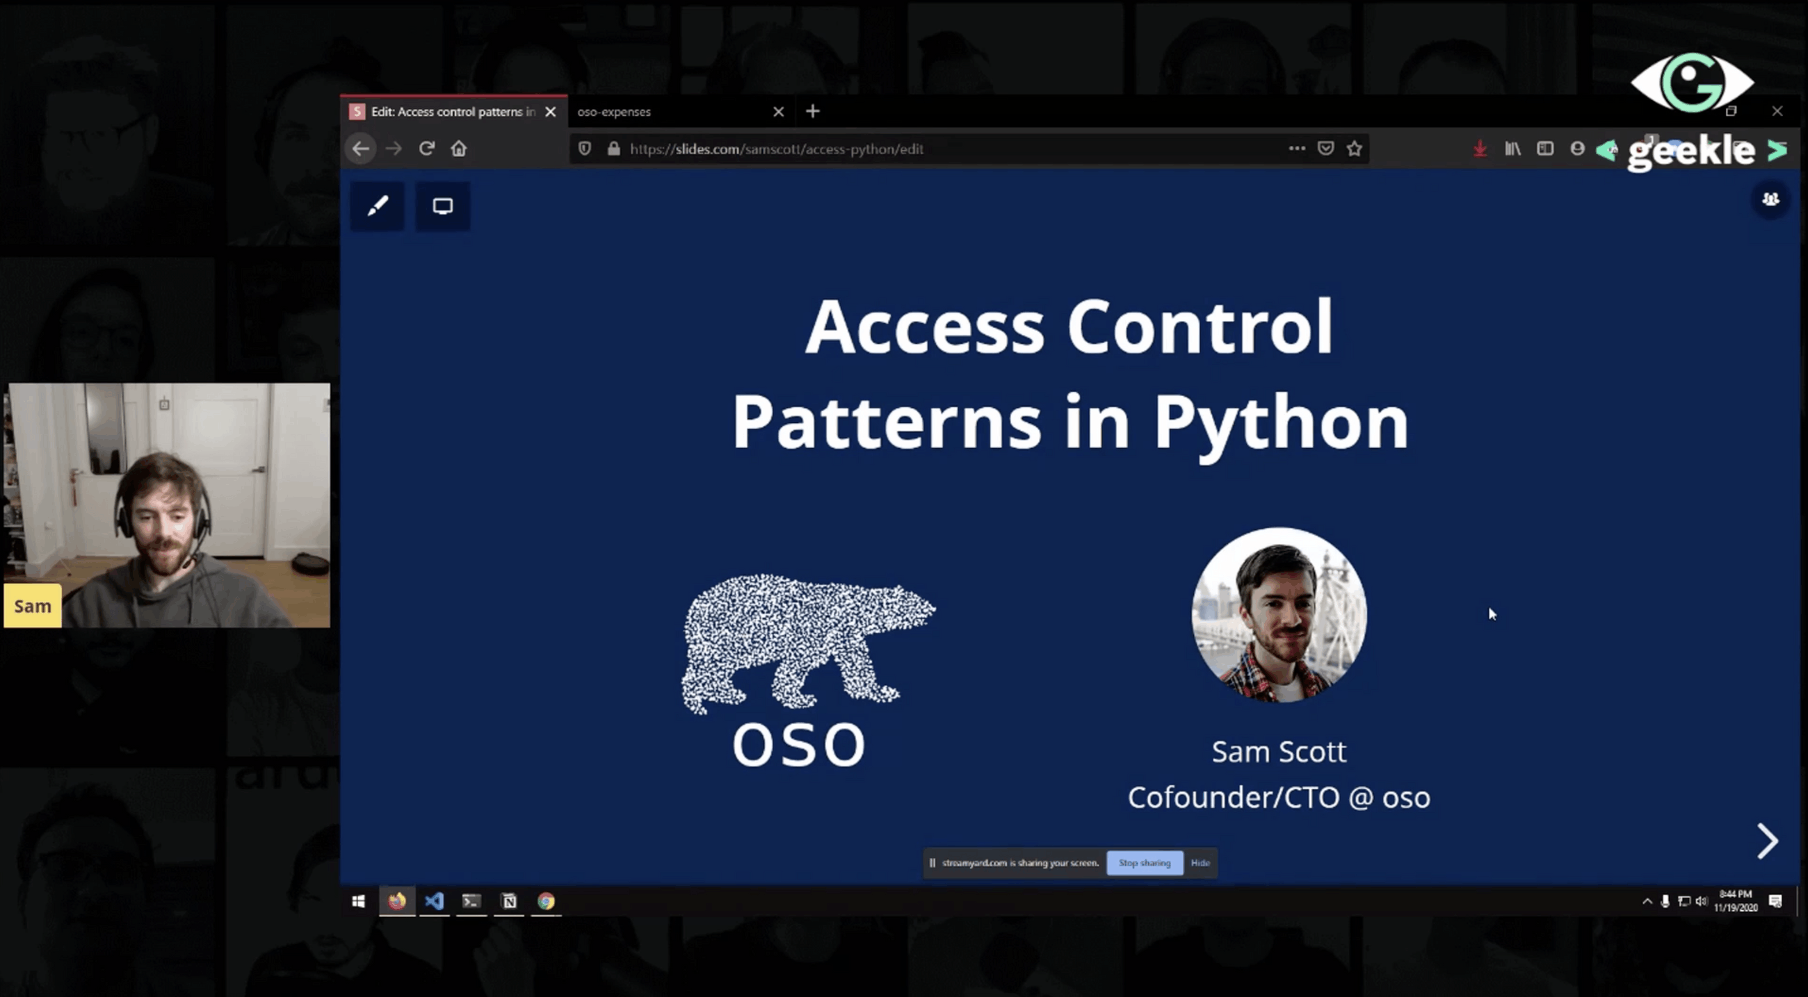1808x997 pixels.
Task: Open Visual Studio Code from taskbar
Action: (x=435, y=901)
